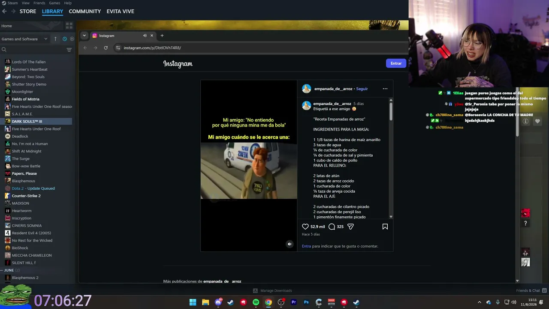Open the library advanced filter options
This screenshot has height=309, width=549.
tap(69, 50)
